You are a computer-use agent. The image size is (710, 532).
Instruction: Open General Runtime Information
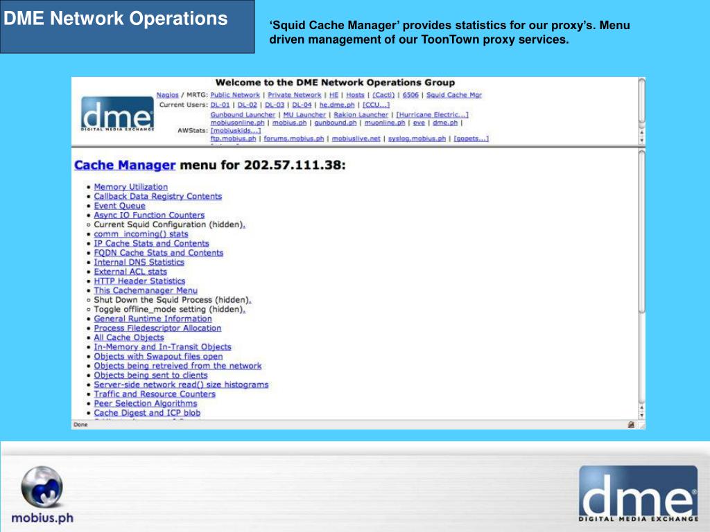153,319
